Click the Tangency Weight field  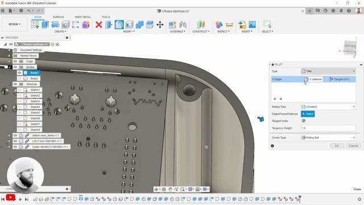[328, 128]
